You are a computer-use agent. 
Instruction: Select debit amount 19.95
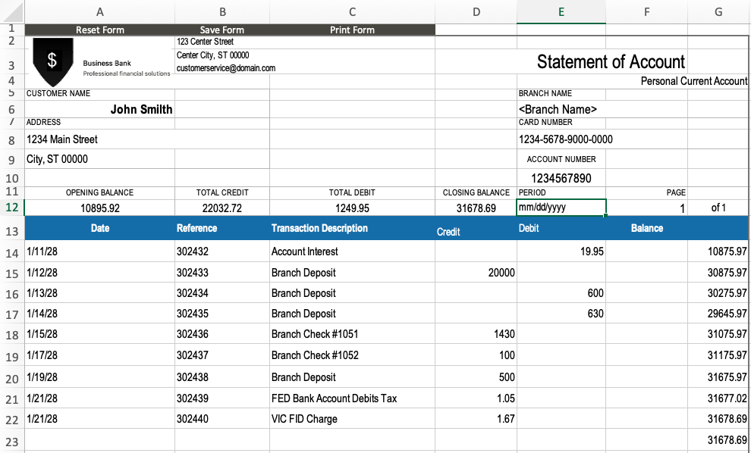click(x=561, y=251)
